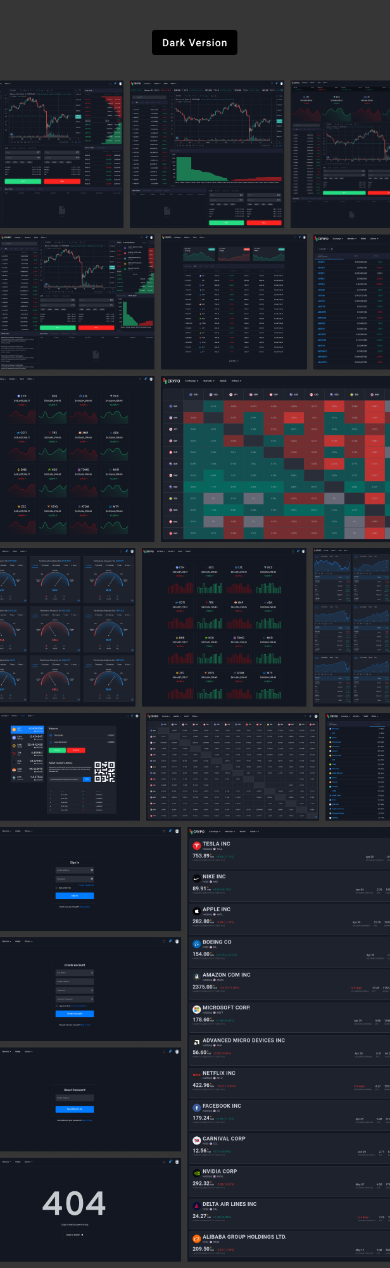
Task: Click the Send Reset Link button
Action: pos(75,1109)
